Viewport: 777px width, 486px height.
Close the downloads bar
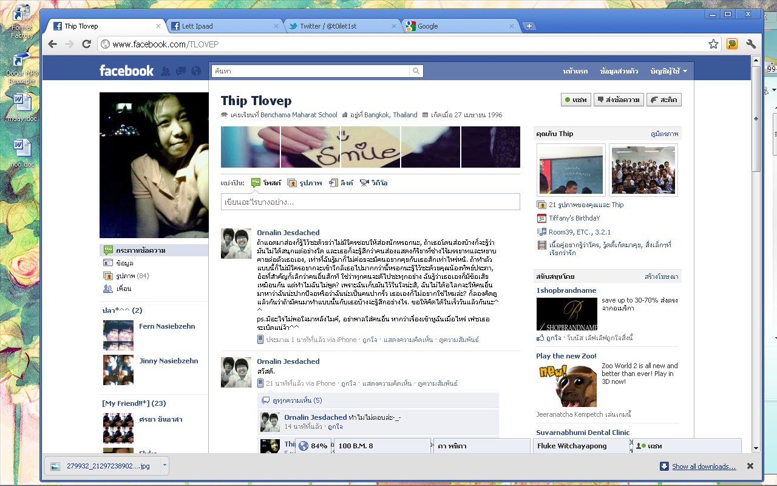click(x=750, y=466)
